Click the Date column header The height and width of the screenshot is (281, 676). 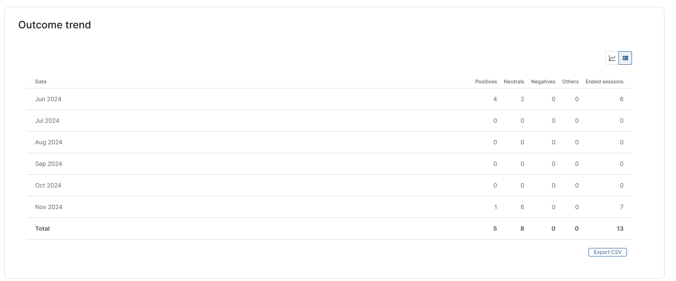click(41, 82)
